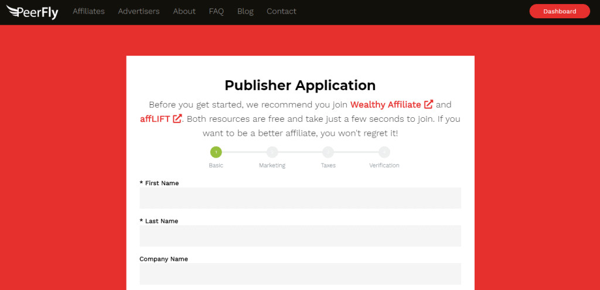Viewport: 600px width, 290px height.
Task: Click the Marketing step label
Action: 272,166
